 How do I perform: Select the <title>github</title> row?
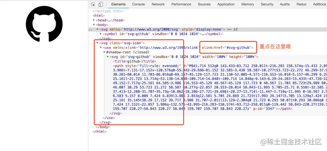[134, 61]
